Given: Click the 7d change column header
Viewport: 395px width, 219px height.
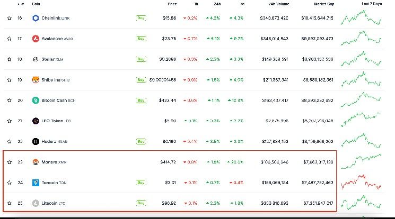Looking at the screenshot, I should [x=242, y=4].
